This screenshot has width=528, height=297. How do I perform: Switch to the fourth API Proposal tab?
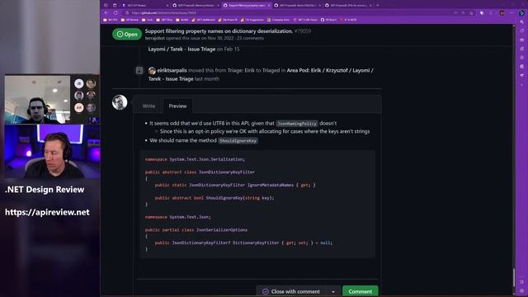297,6
